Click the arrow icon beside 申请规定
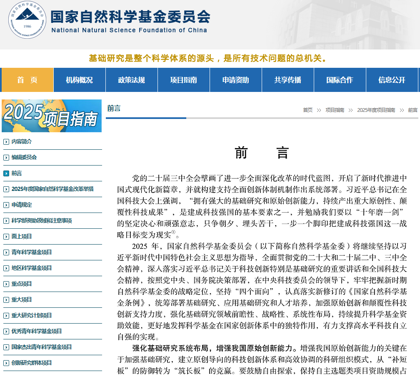420x376 pixels. click(x=6, y=205)
